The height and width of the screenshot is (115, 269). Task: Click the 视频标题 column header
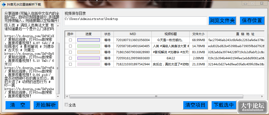point(171,34)
